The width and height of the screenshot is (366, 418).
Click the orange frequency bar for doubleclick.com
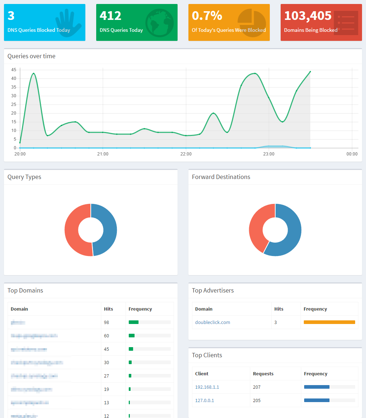[x=329, y=322]
